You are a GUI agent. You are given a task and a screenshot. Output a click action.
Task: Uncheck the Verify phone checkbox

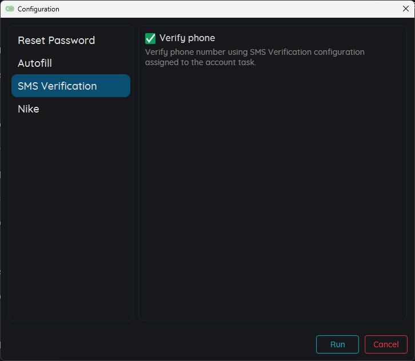tap(150, 38)
